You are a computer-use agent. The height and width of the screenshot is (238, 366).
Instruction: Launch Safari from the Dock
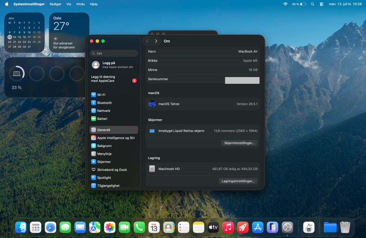(50, 227)
